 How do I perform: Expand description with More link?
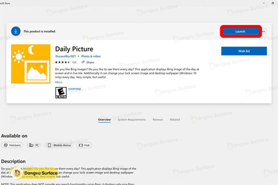tap(58, 82)
